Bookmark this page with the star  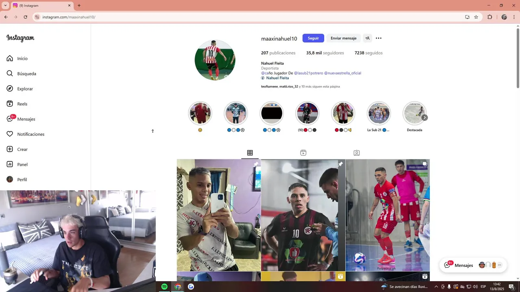click(476, 17)
